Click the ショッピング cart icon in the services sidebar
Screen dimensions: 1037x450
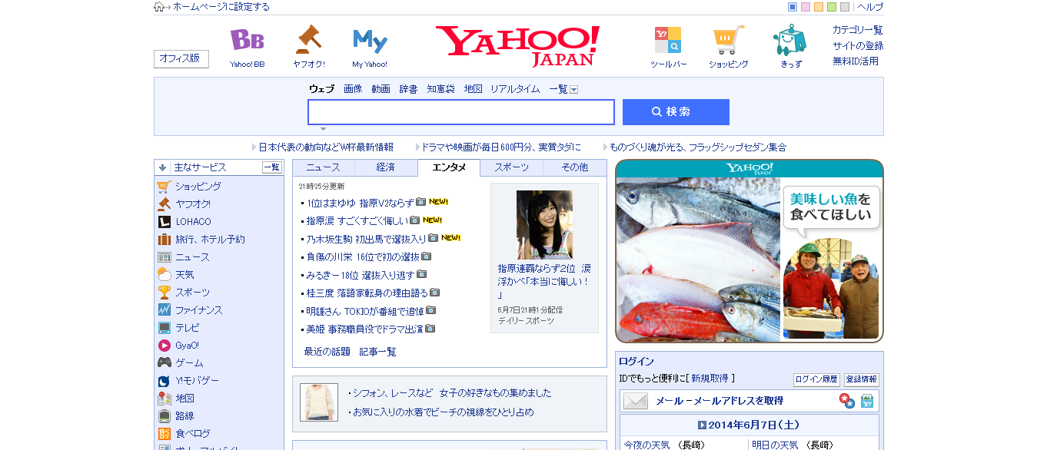tap(164, 186)
